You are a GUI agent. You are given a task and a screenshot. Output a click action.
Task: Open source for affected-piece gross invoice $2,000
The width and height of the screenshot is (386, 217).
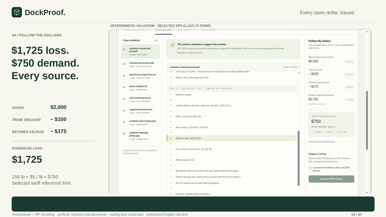(349, 62)
